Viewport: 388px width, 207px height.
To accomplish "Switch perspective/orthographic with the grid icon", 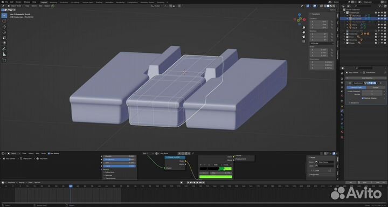I will [x=304, y=41].
